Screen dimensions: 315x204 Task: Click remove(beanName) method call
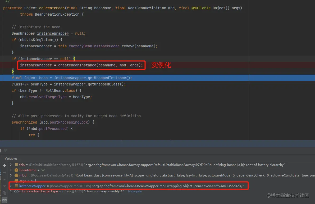click(x=139, y=46)
